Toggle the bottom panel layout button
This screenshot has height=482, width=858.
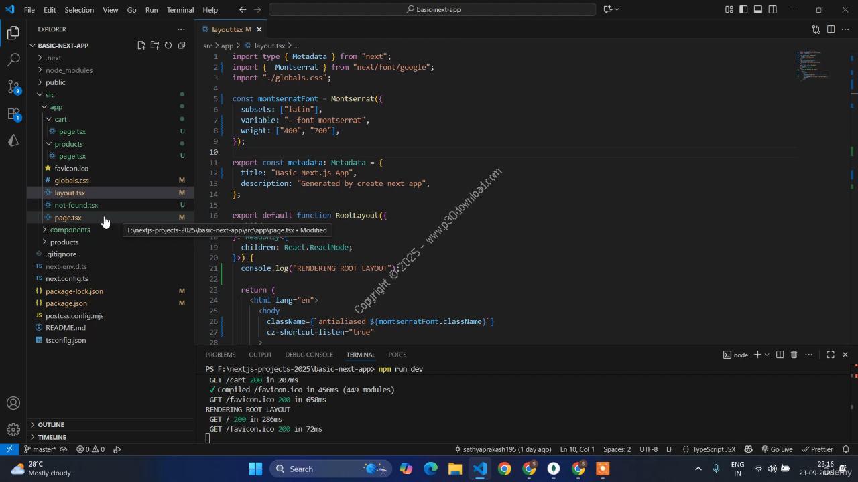pos(758,10)
